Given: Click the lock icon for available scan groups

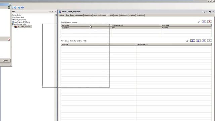Looking at the screenshot, I should 199,22.
